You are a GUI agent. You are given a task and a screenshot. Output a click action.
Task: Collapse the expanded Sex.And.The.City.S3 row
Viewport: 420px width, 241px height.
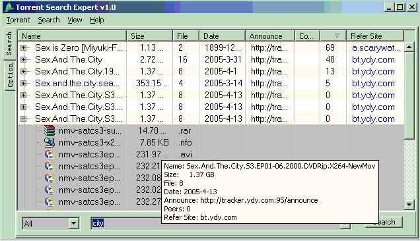click(24, 119)
